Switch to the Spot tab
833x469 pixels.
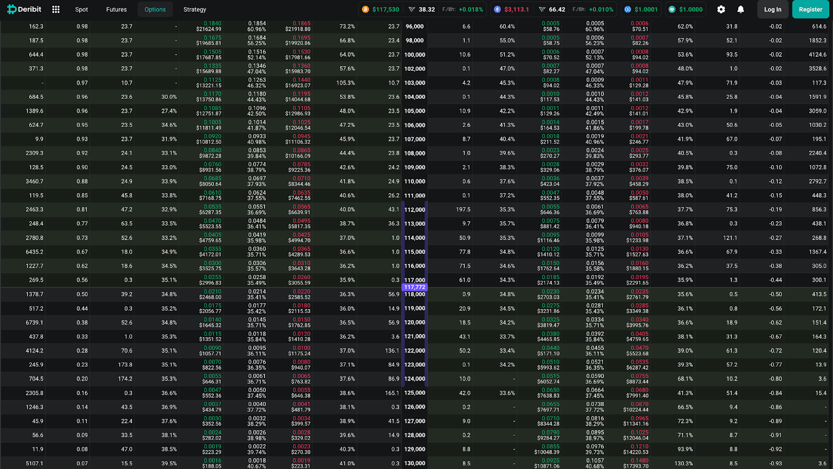81,9
